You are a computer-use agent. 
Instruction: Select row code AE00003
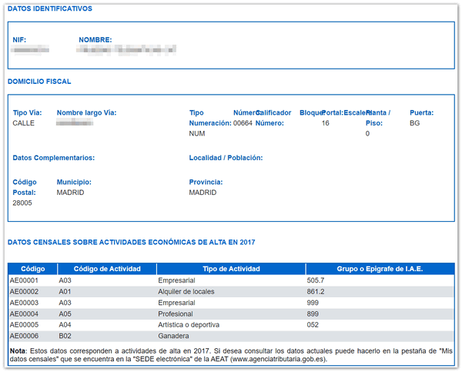click(24, 303)
